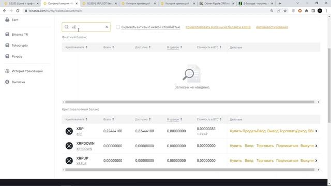Toggle hide low-value assets checkbox
The width and height of the screenshot is (331, 186).
coord(118,27)
